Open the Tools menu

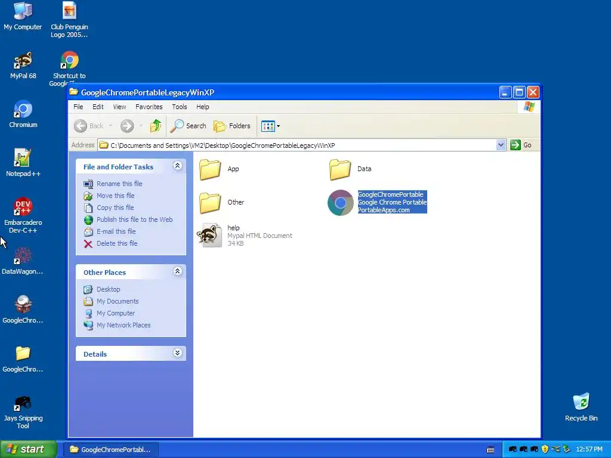179,107
